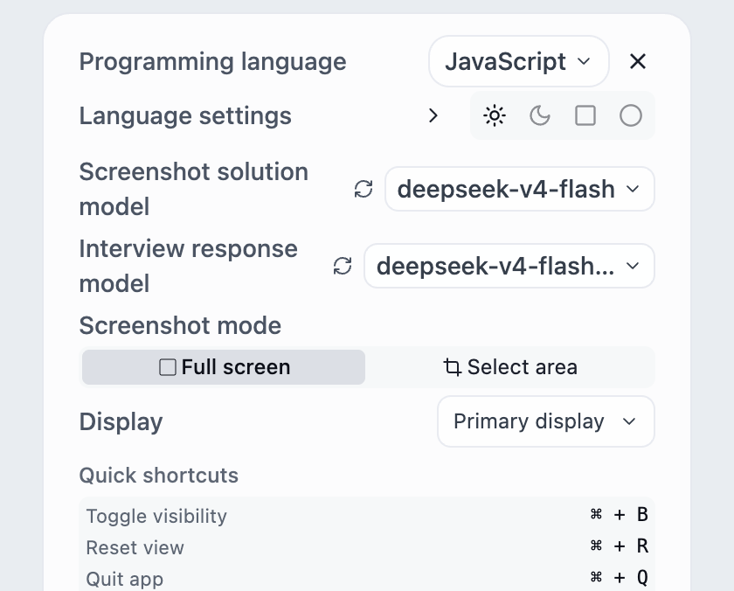Click the Language settings label

click(185, 116)
